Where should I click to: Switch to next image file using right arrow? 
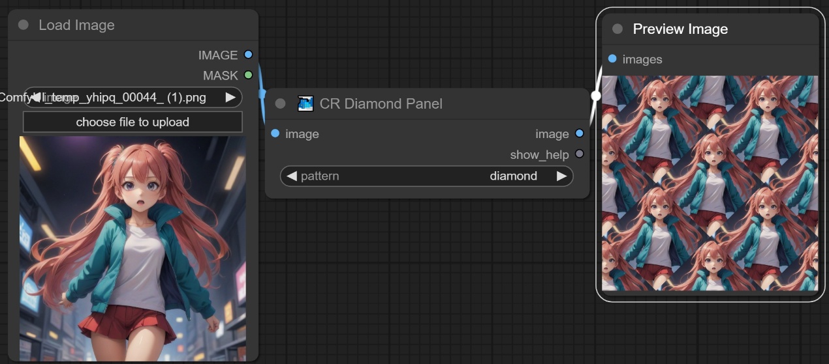click(230, 98)
